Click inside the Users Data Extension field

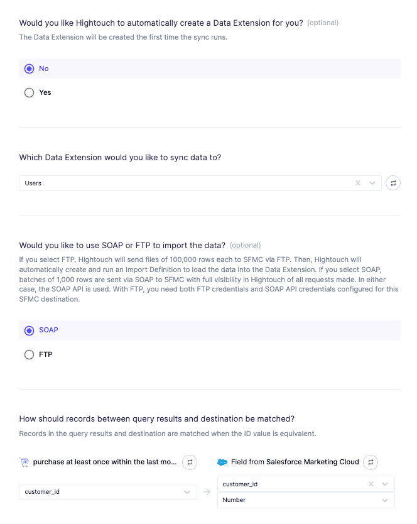click(182, 183)
